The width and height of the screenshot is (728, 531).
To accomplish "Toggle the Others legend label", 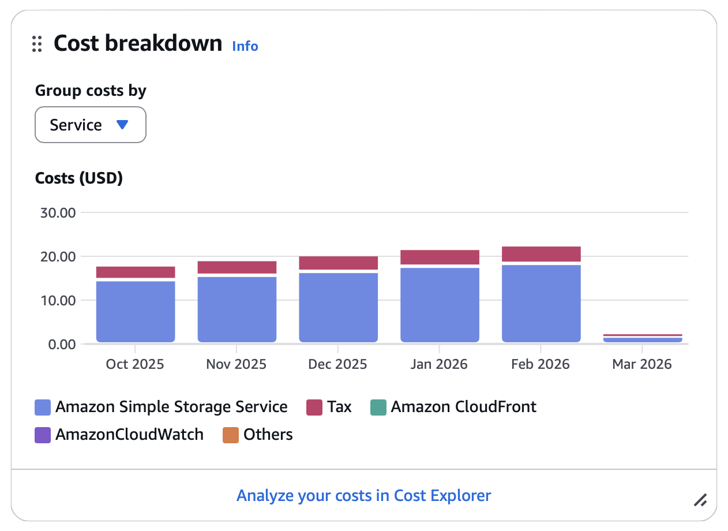I will coord(268,435).
